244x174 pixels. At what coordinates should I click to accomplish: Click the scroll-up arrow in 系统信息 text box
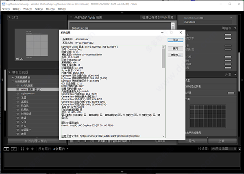pos(163,47)
